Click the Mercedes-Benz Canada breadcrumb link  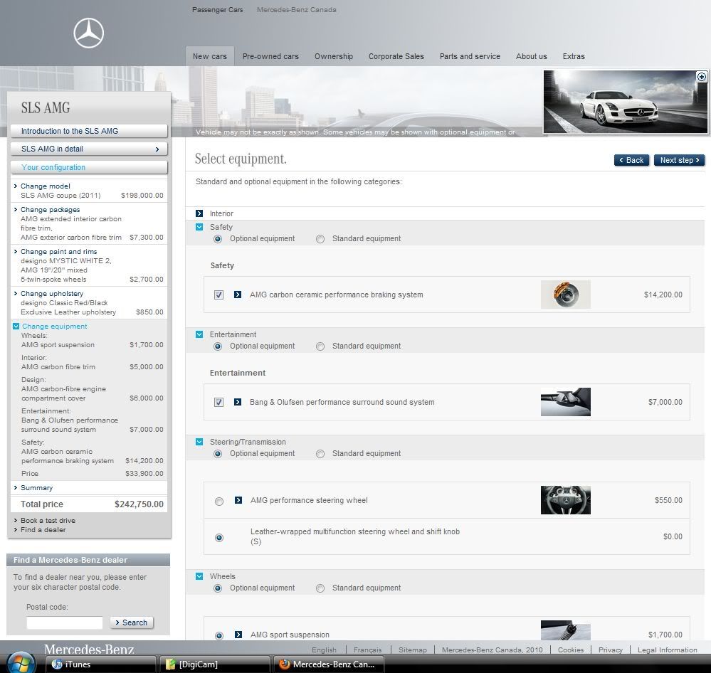[x=297, y=9]
